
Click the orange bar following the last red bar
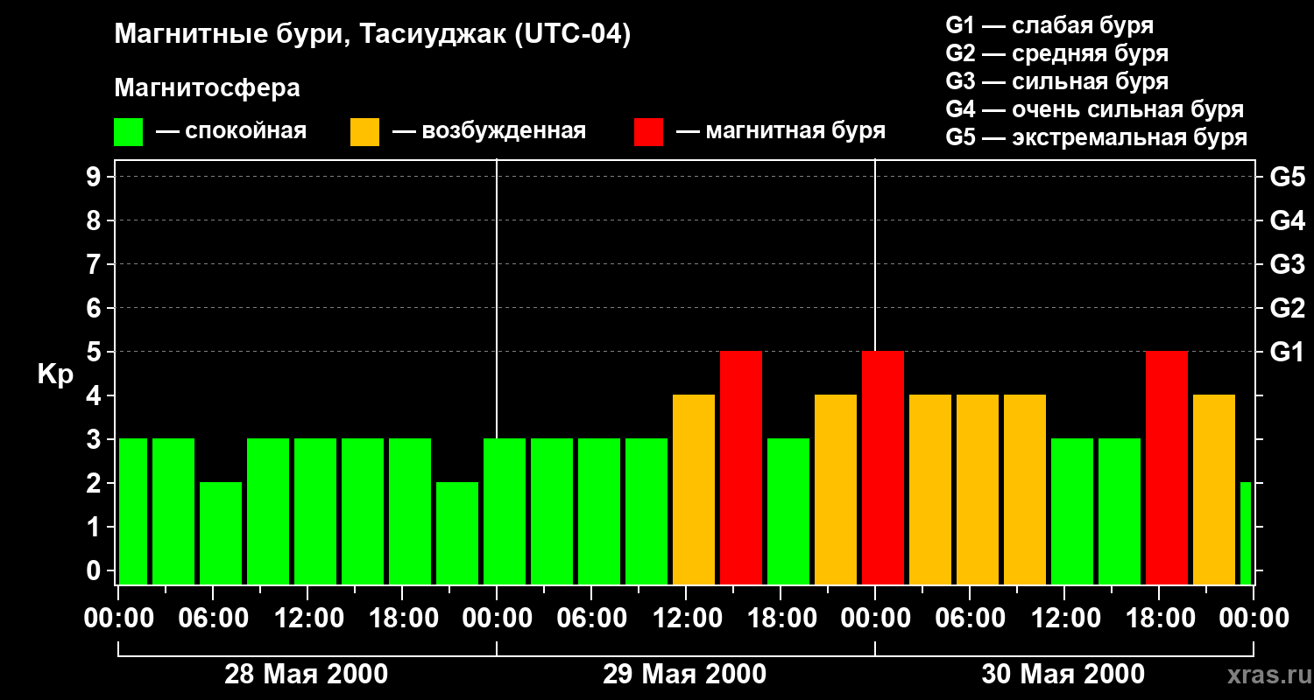coord(1214,489)
